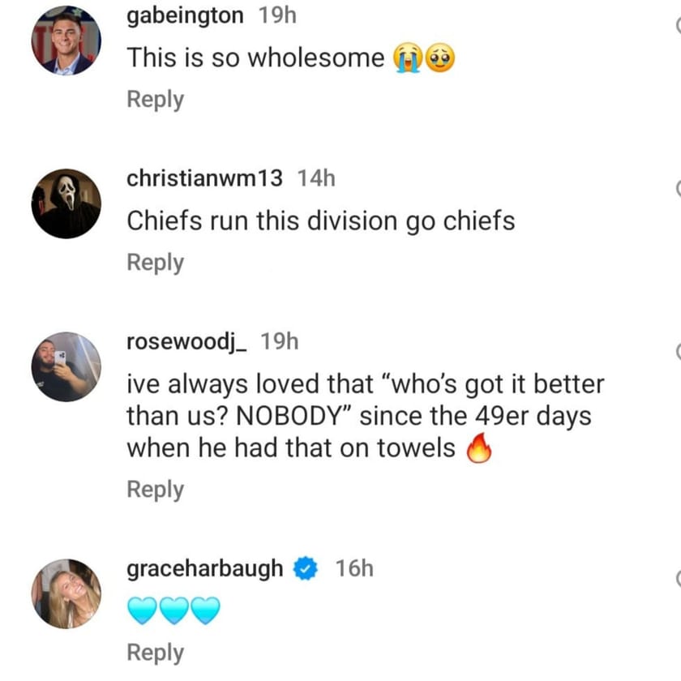
Task: Click the graceharbaugh username text
Action: point(203,569)
